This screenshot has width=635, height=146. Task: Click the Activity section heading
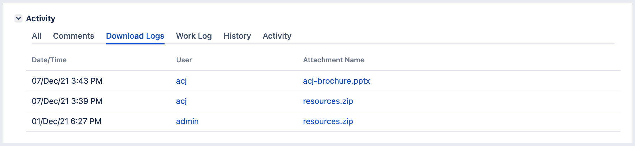(41, 18)
